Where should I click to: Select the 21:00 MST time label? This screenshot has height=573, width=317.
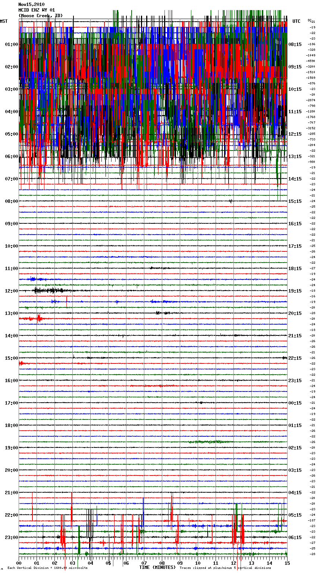[x=12, y=493]
